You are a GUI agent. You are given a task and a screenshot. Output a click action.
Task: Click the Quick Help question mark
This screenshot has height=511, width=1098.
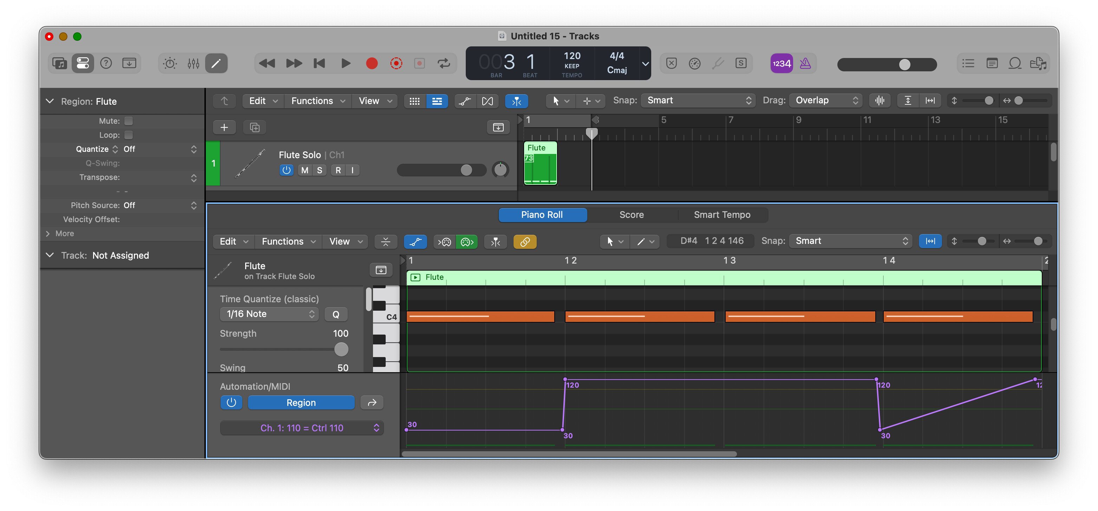(106, 64)
